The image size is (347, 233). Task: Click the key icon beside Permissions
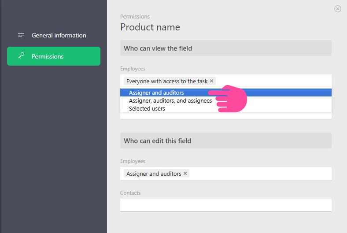click(x=21, y=56)
